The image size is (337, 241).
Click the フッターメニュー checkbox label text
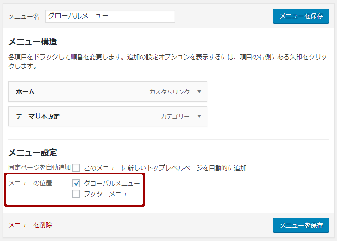coord(108,194)
